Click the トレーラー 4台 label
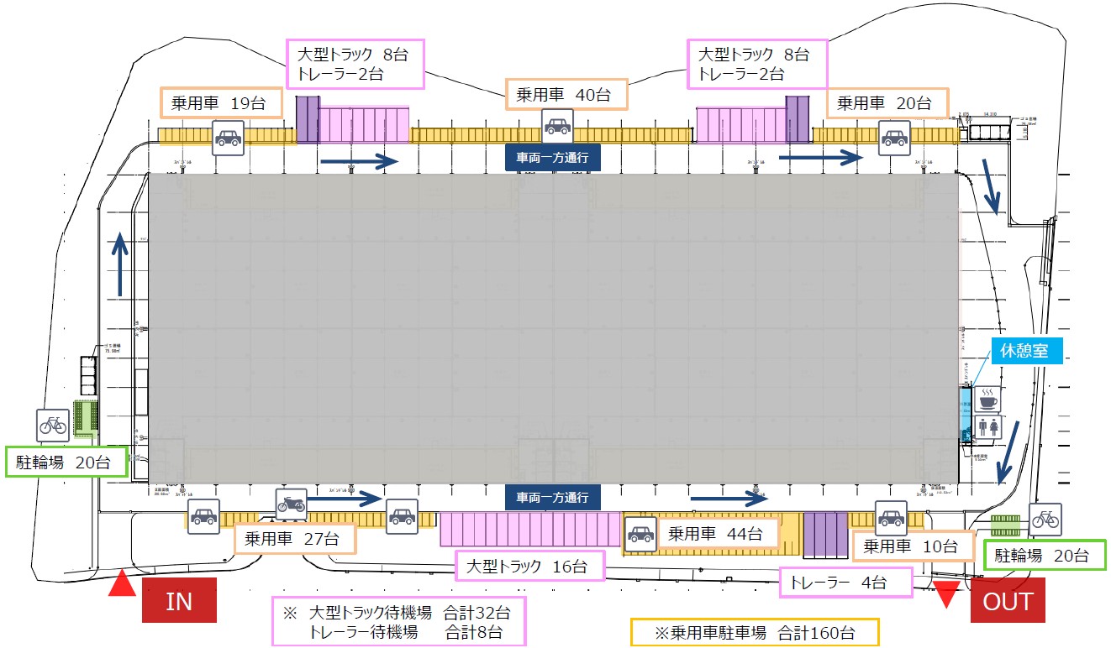Viewport: 1111px width, 648px height. click(x=845, y=582)
